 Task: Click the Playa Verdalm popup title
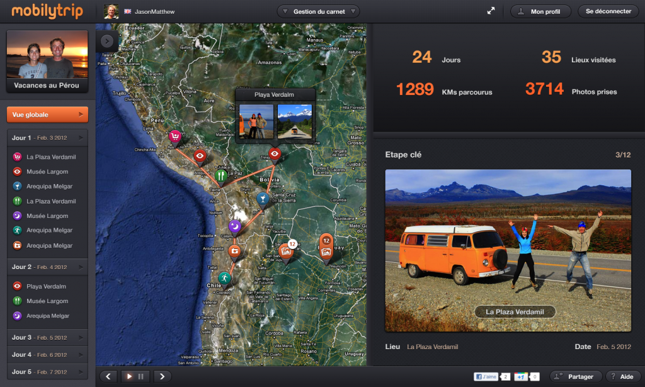(274, 95)
